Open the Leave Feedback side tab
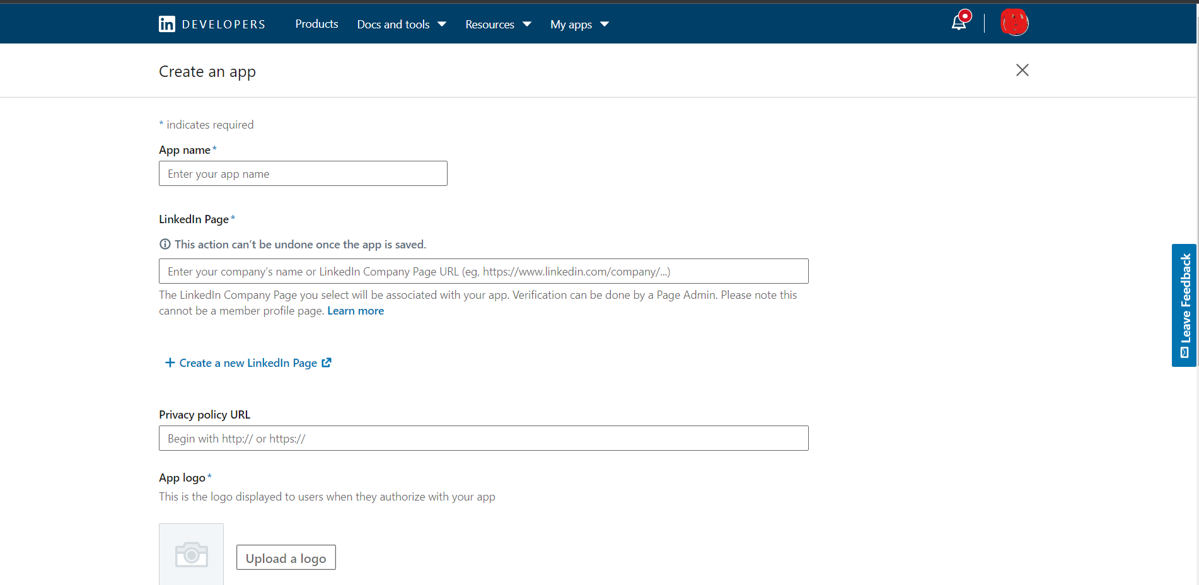The image size is (1199, 585). click(1185, 305)
